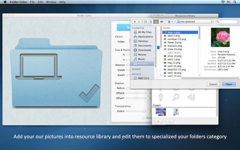
Task: Choose the light bulb icon in Resource Library
Action: [x=160, y=97]
